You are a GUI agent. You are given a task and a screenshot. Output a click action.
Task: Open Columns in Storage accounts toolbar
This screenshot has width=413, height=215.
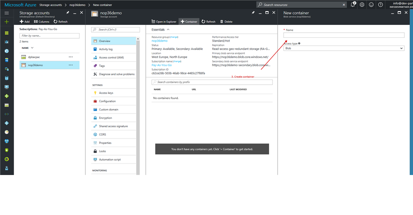click(x=42, y=21)
